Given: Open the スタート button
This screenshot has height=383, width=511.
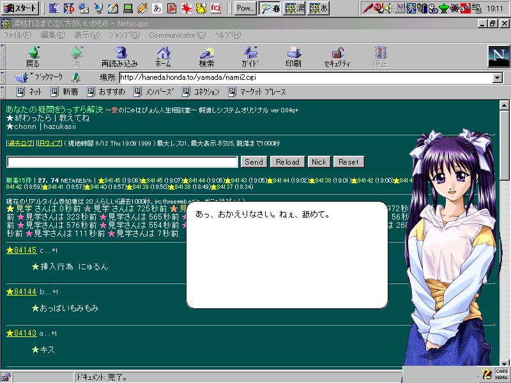Looking at the screenshot, I should pyautogui.click(x=20, y=8).
